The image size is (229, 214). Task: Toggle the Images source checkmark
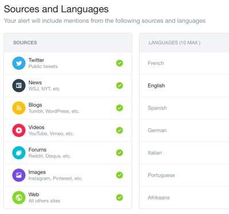[120, 175]
